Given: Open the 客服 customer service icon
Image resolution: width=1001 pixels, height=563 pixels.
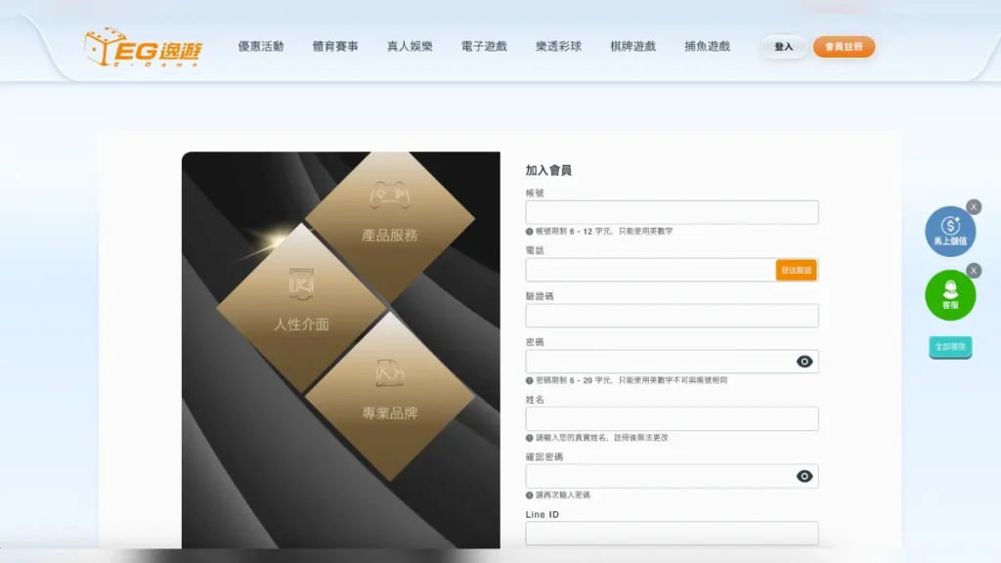Looking at the screenshot, I should [x=949, y=293].
